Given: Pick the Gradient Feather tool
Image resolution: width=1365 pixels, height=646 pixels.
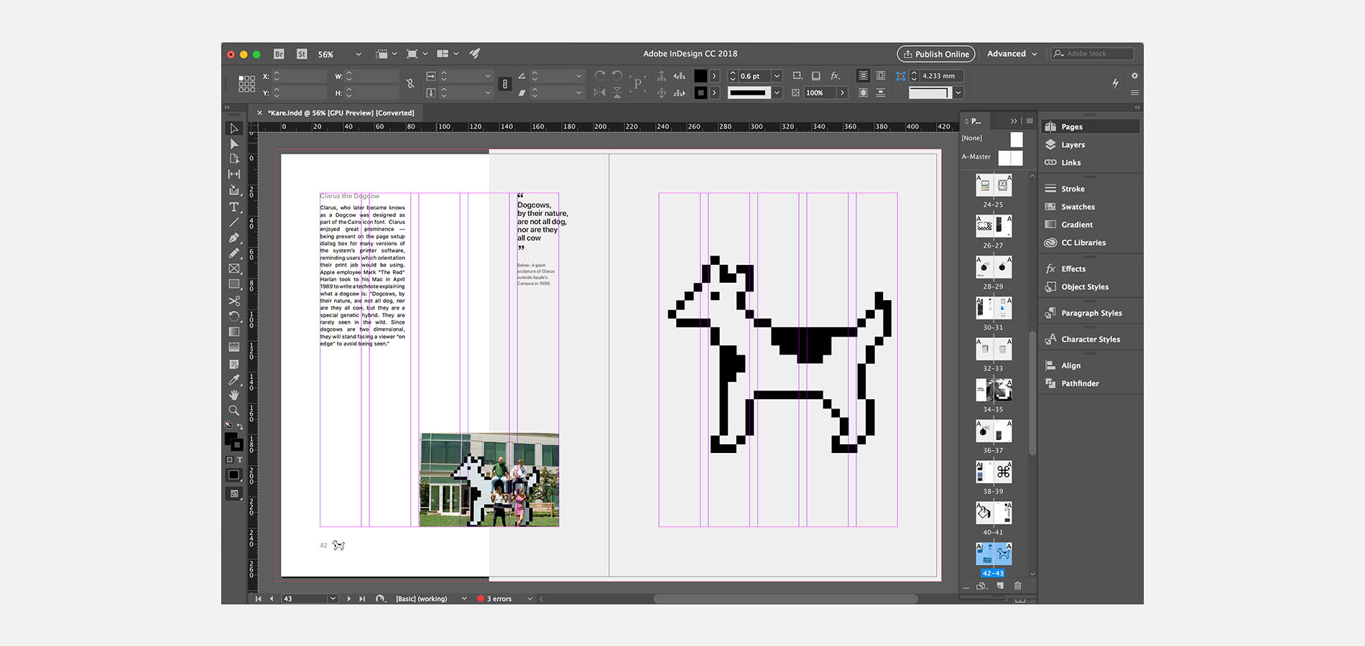Looking at the screenshot, I should point(234,347).
